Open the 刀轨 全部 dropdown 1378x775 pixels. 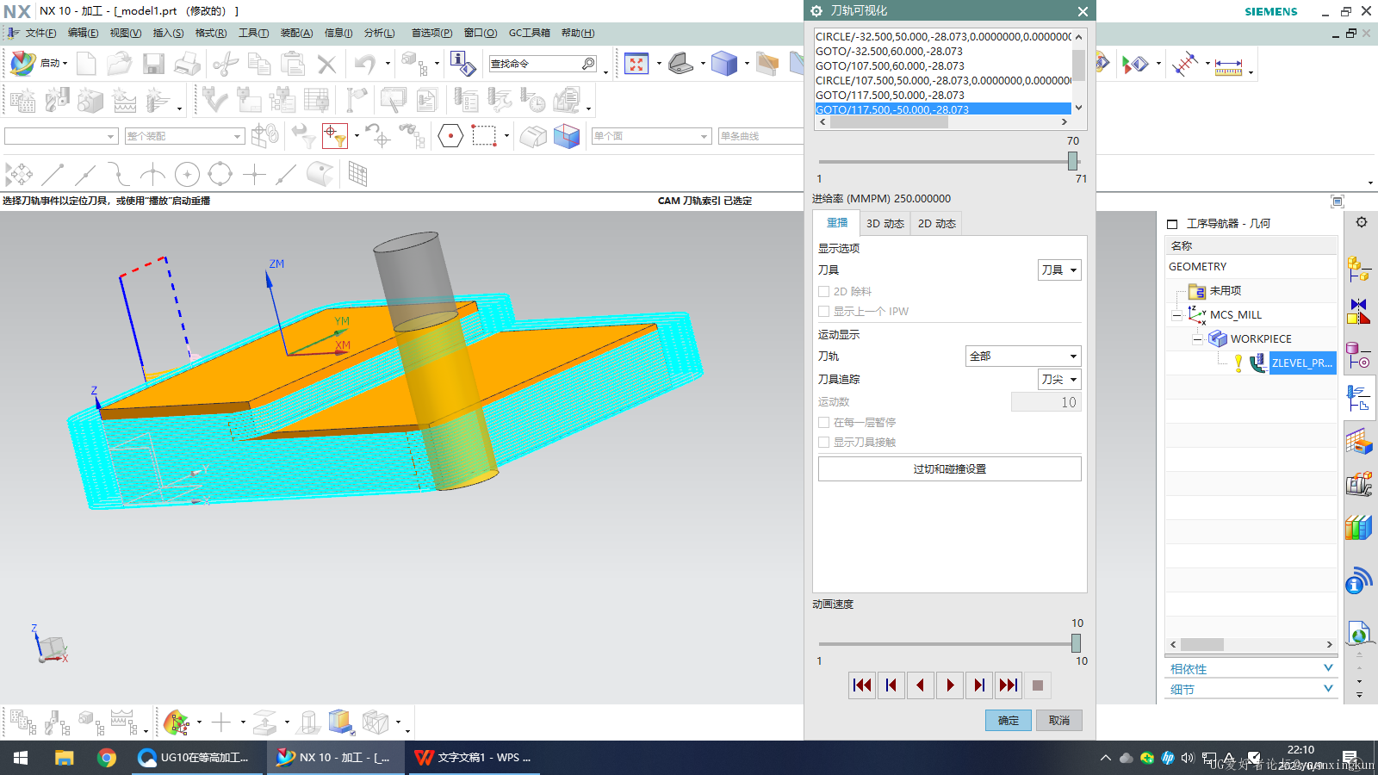tap(1022, 356)
